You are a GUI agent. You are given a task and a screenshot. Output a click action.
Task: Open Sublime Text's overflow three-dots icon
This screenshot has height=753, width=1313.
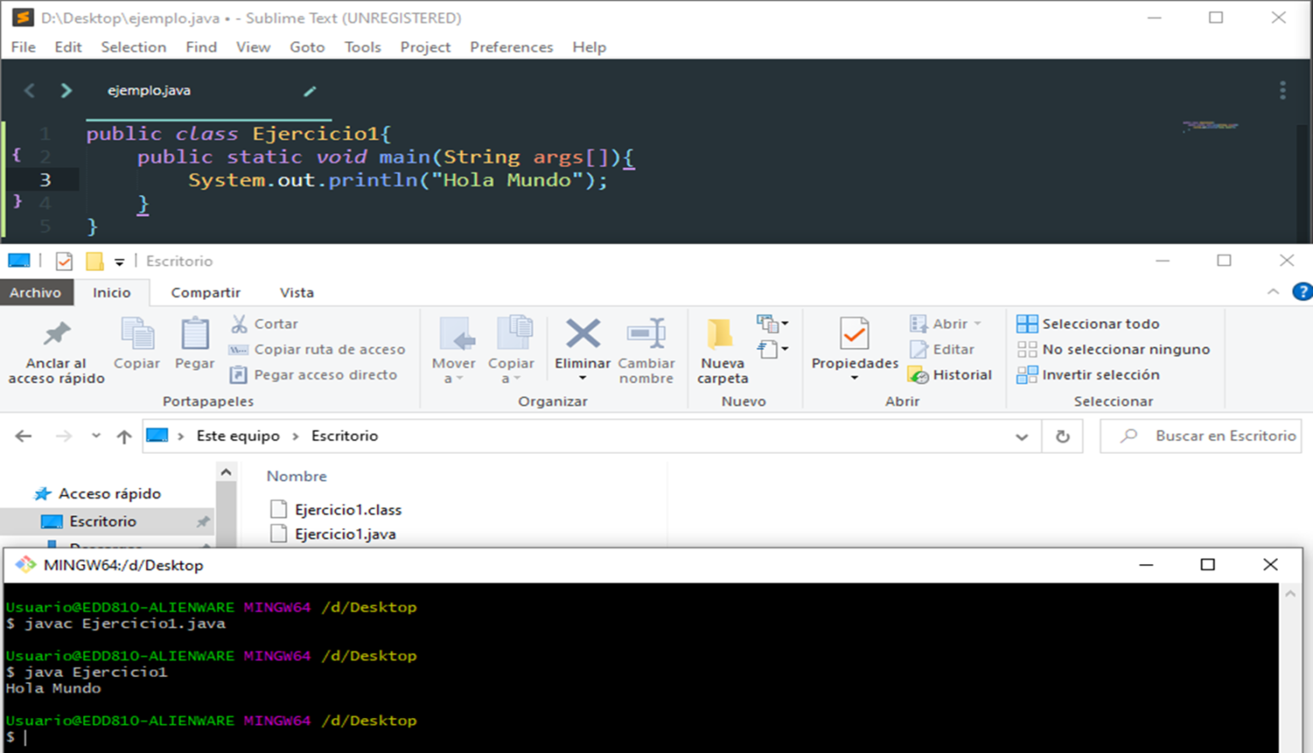1281,90
